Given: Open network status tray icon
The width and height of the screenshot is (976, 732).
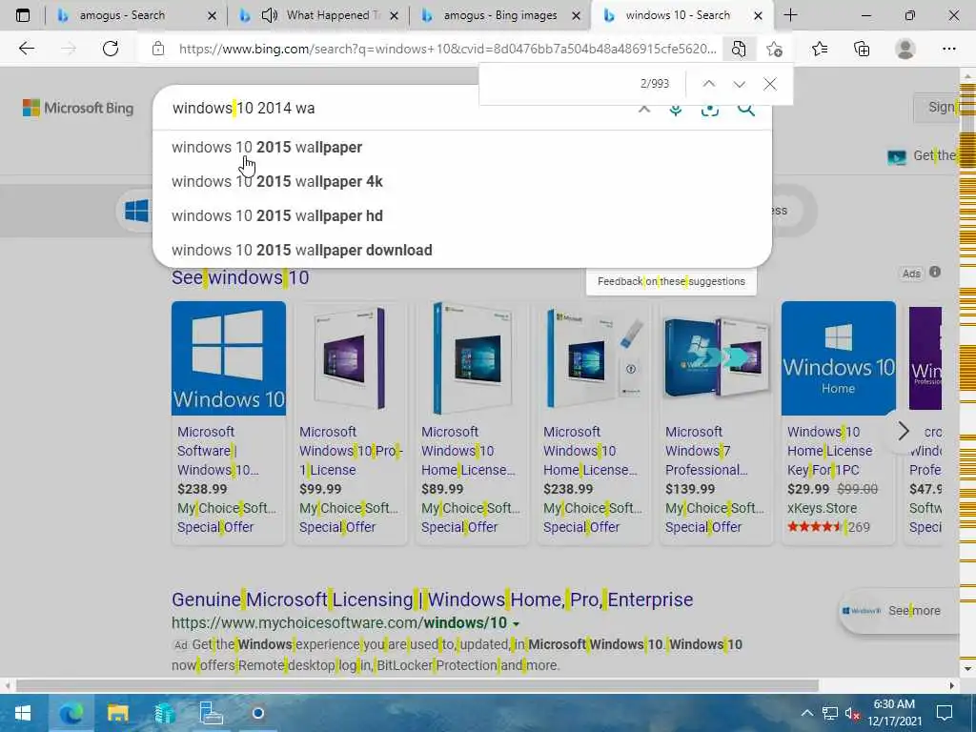Looking at the screenshot, I should (x=830, y=713).
